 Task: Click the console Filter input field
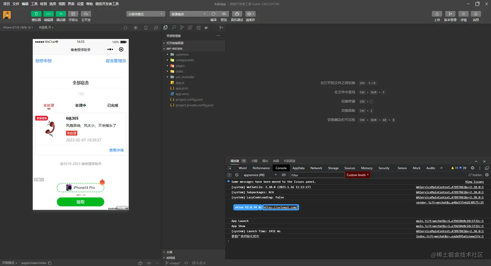tap(317, 175)
